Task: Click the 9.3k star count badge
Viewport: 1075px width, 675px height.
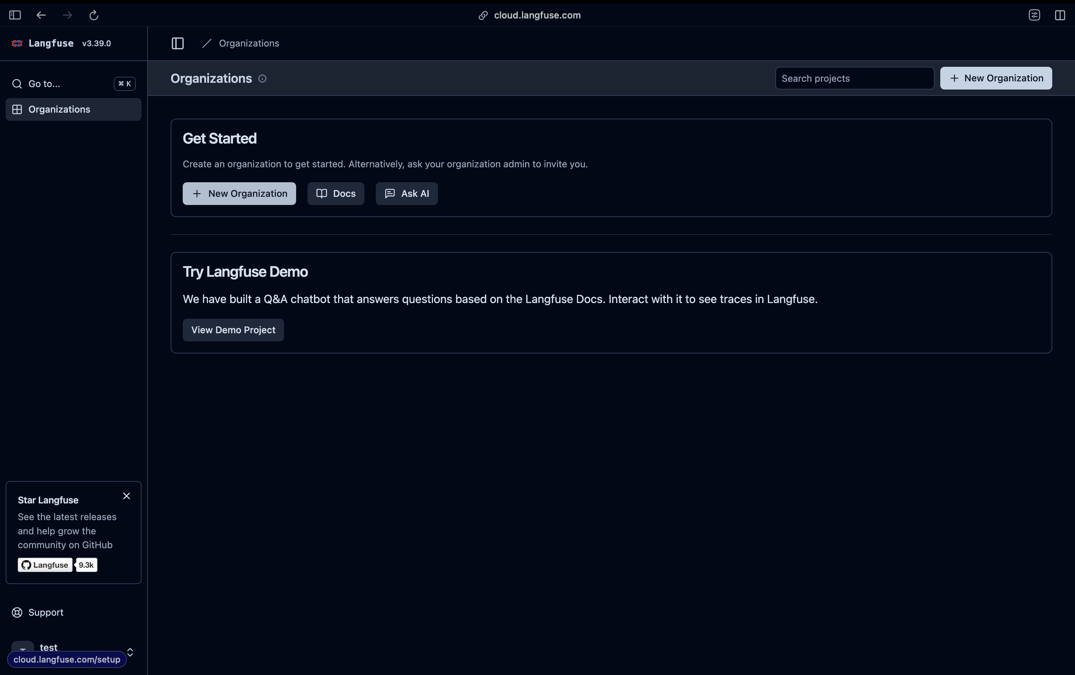Action: [86, 565]
